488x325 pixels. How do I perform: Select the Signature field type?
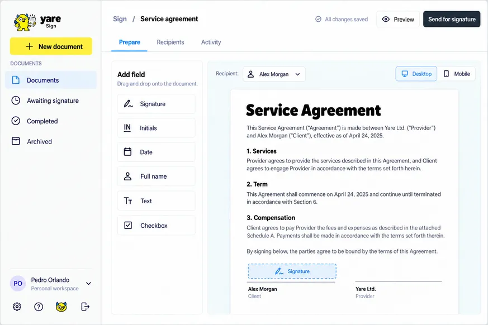156,104
